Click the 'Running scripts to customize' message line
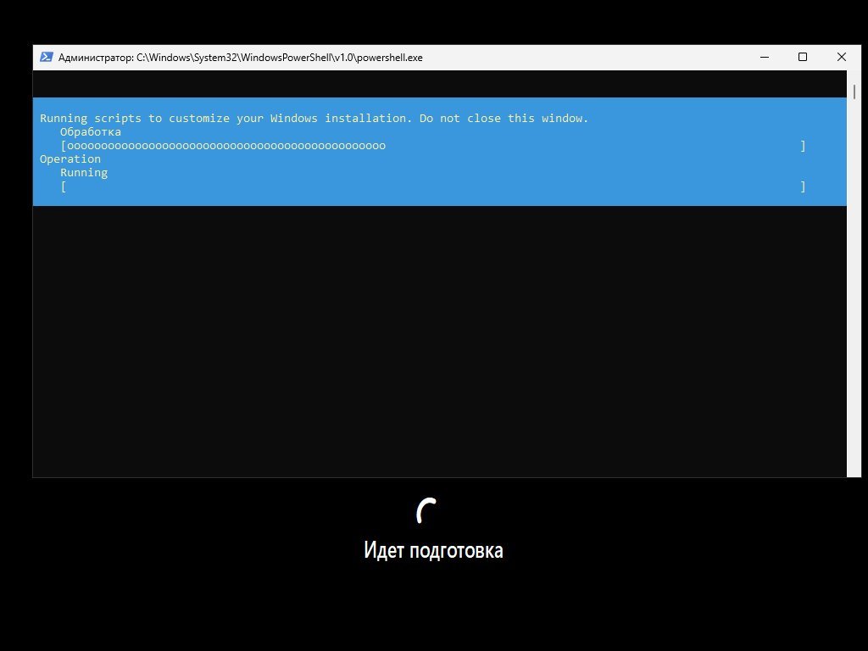Screen dimensions: 868x651 (314, 119)
